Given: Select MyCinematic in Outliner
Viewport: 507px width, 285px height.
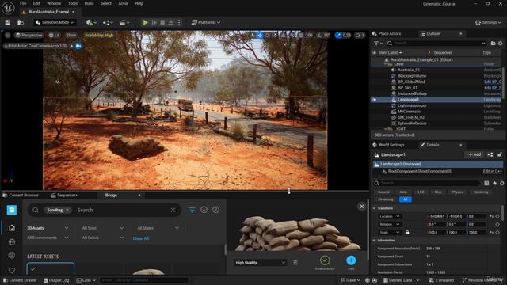Looking at the screenshot, I should click(x=409, y=112).
